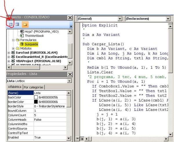Screen dimensions: 174x142
Task: Select ThisWorkbook in project tree
Action: (x=34, y=35)
